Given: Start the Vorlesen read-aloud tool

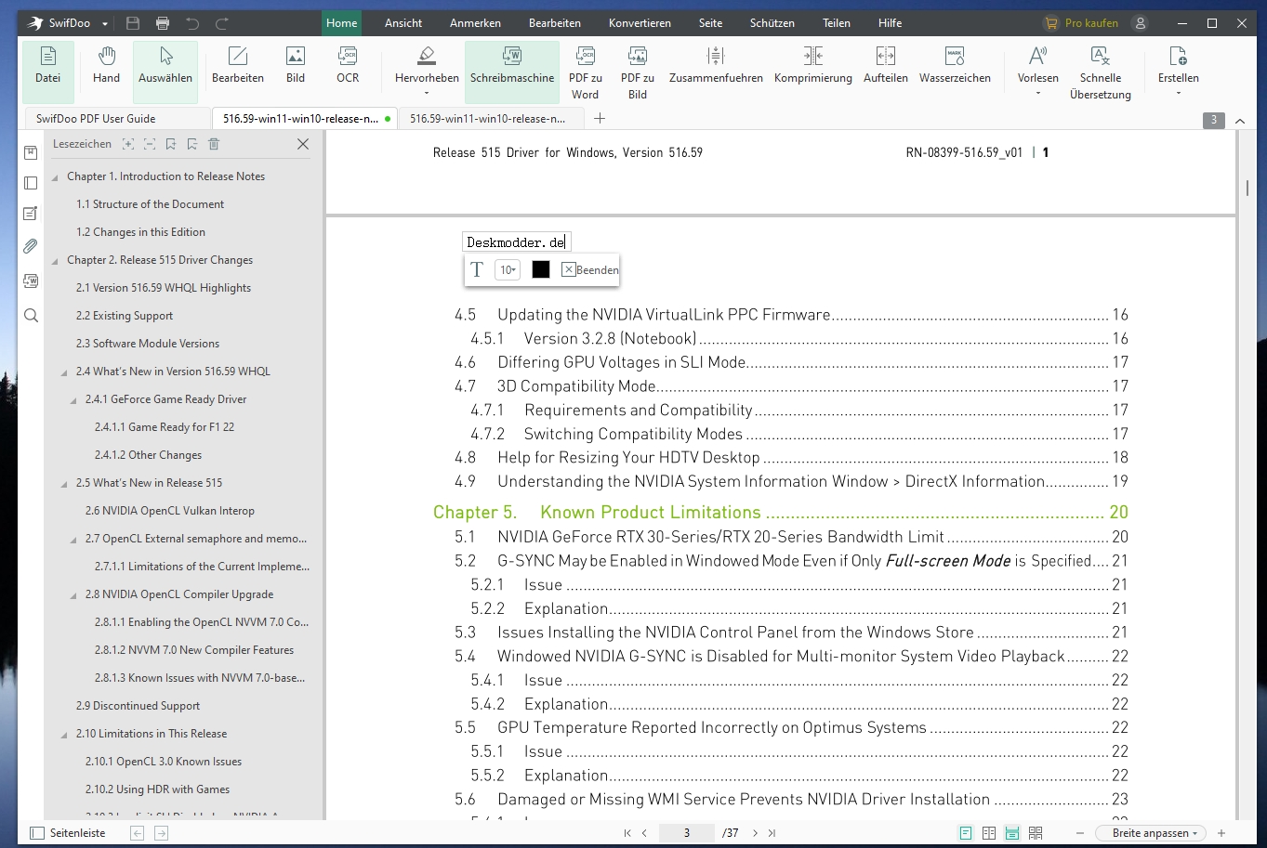Looking at the screenshot, I should (x=1038, y=71).
